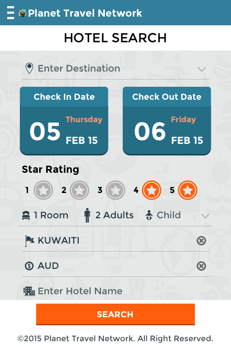Click the destination location pin icon
Screen dimensions: 231x347
click(29, 68)
